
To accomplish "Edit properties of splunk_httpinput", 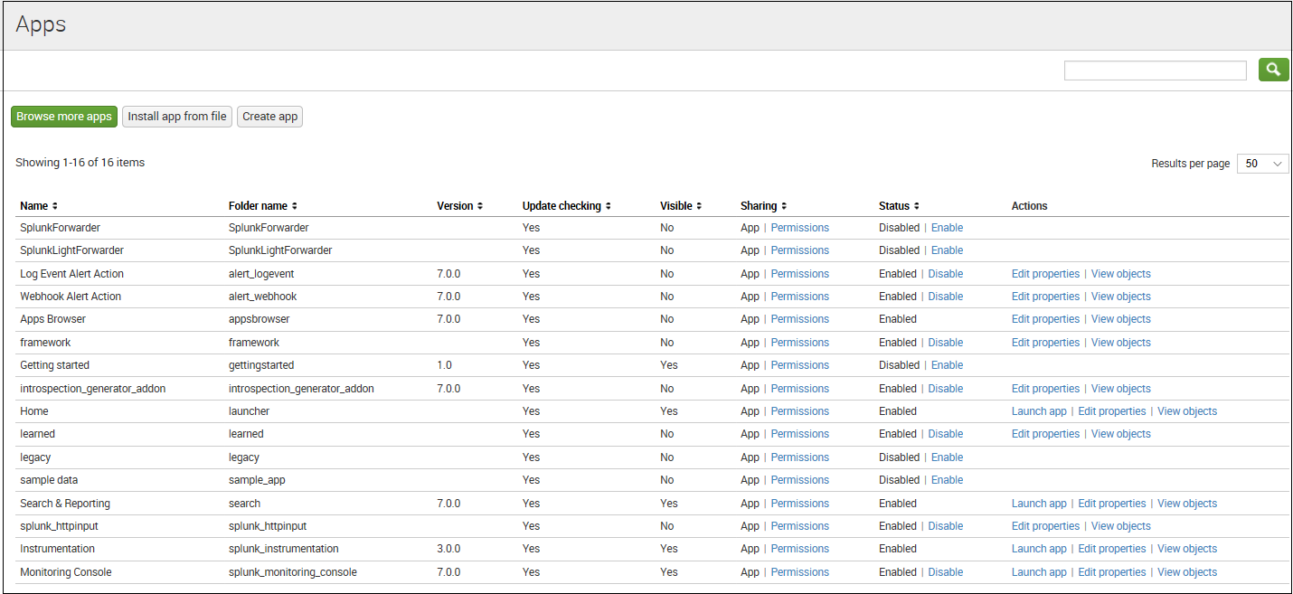I will pyautogui.click(x=1045, y=526).
